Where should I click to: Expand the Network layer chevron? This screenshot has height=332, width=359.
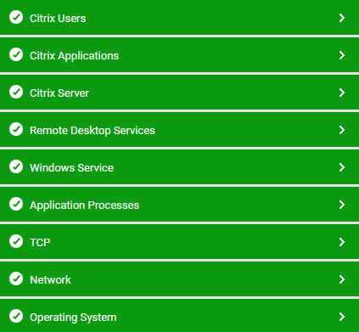pos(342,279)
